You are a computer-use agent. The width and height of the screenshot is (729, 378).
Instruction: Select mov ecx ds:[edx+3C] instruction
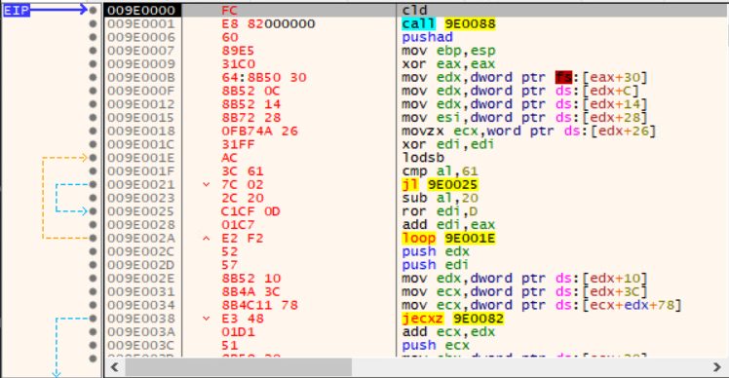[525, 291]
